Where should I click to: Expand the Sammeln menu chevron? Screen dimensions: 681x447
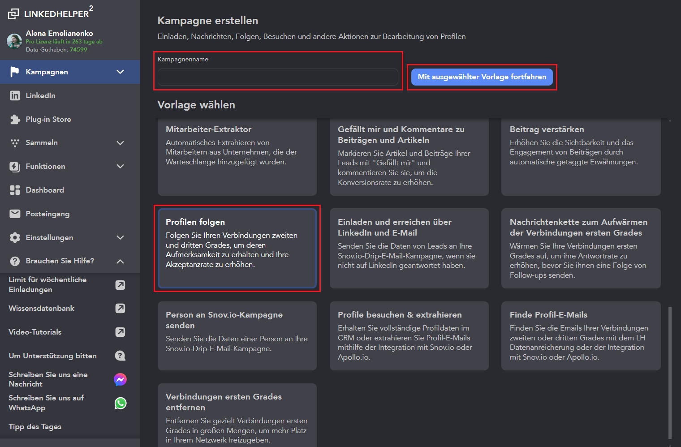coord(120,143)
